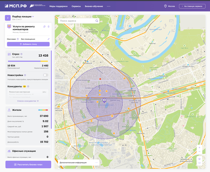Toggle the Новостройки switch

pos(46,75)
